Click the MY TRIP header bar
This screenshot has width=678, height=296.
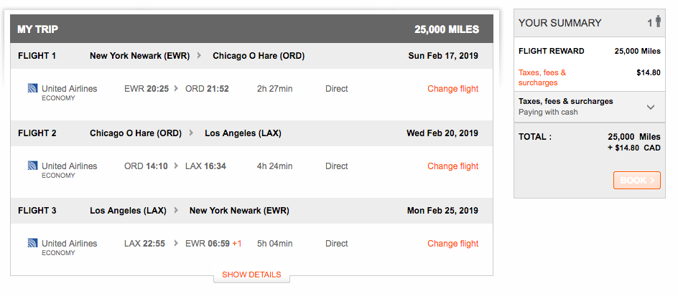(251, 29)
